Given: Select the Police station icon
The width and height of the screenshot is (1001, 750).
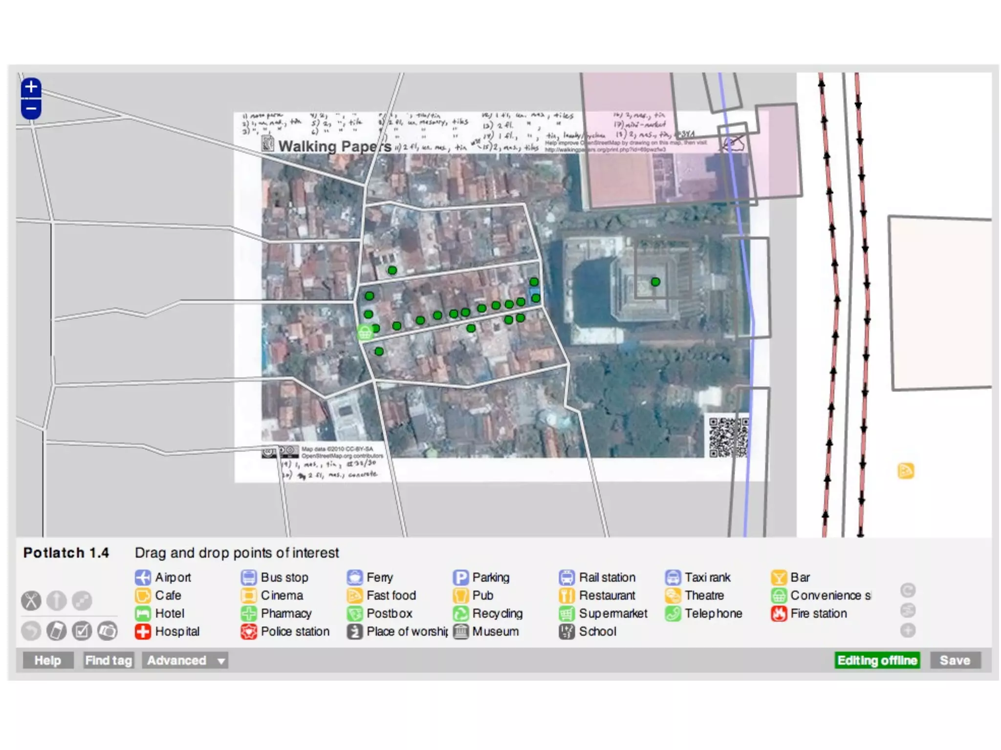Looking at the screenshot, I should click(248, 631).
